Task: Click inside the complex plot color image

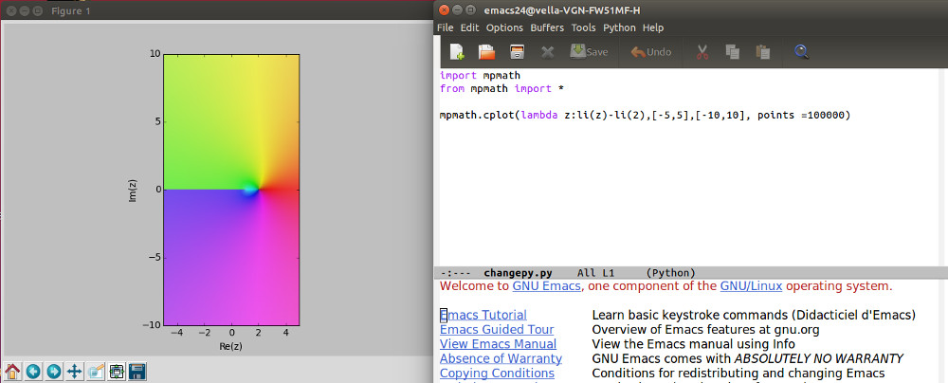Action: click(231, 190)
